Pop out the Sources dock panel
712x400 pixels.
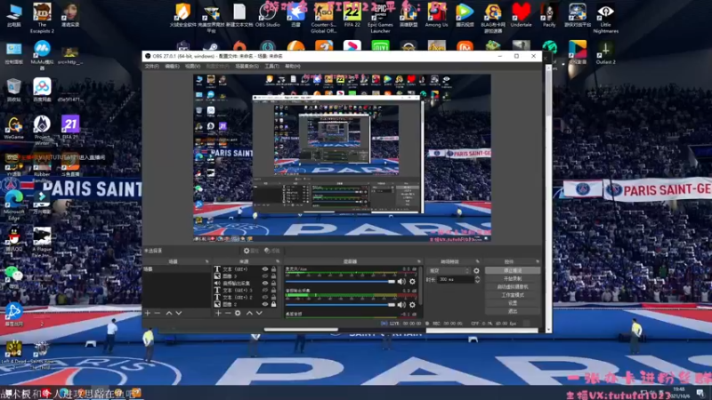click(278, 261)
